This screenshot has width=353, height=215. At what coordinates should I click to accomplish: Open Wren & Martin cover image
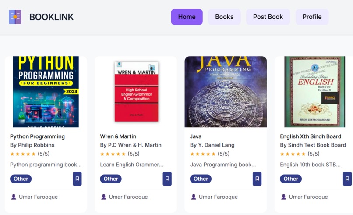137,92
